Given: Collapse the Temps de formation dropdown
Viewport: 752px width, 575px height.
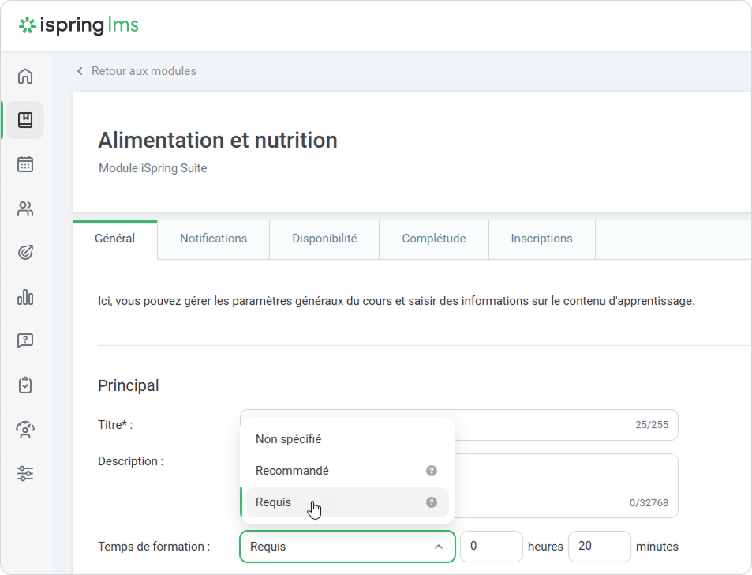Looking at the screenshot, I should click(438, 547).
